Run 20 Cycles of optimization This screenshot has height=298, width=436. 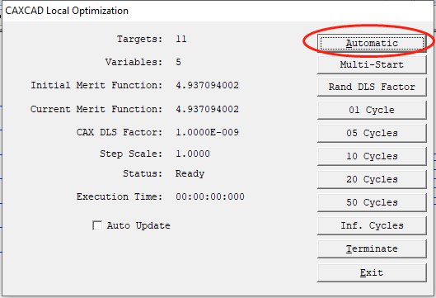click(372, 179)
